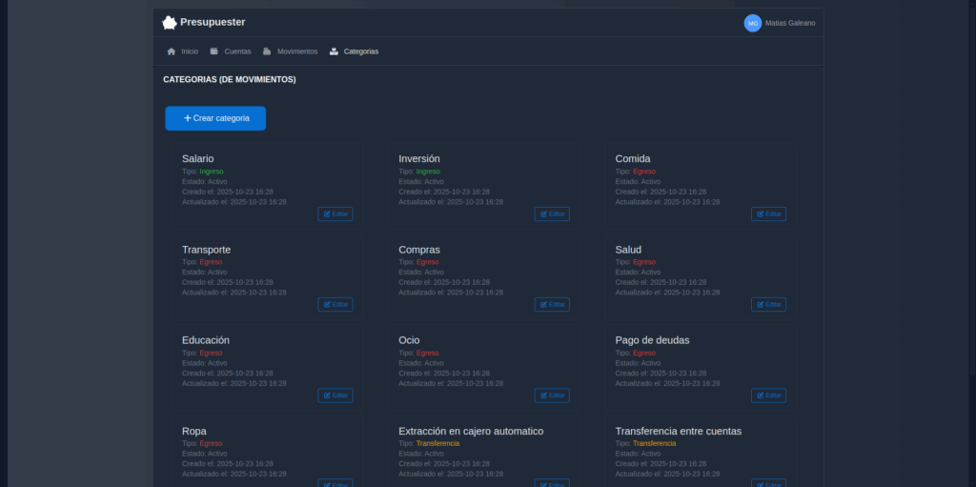Click the MG user avatar circle

pos(753,23)
